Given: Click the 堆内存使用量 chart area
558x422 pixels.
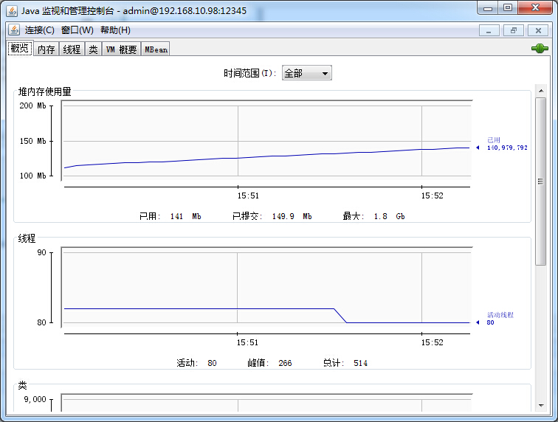Looking at the screenshot, I should (x=267, y=140).
